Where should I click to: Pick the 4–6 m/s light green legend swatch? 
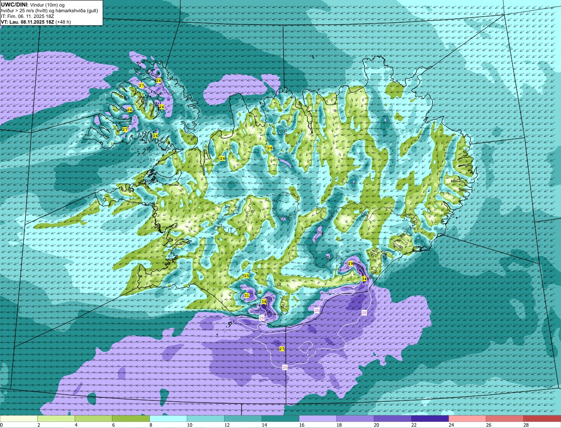point(93,419)
